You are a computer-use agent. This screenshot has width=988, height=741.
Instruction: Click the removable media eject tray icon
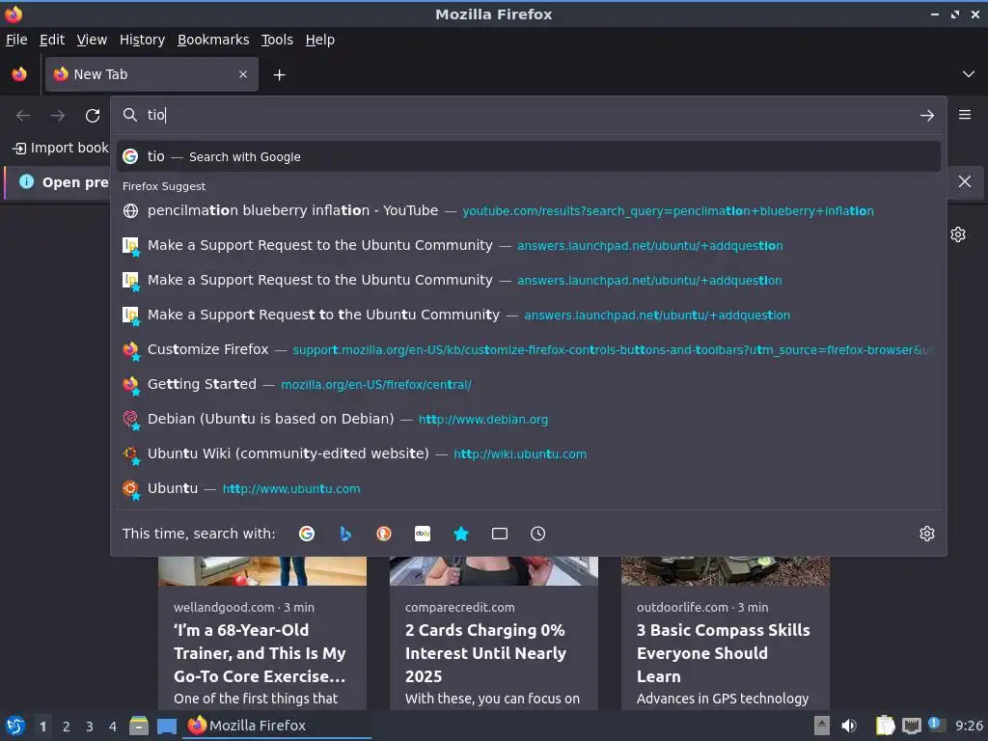point(822,726)
